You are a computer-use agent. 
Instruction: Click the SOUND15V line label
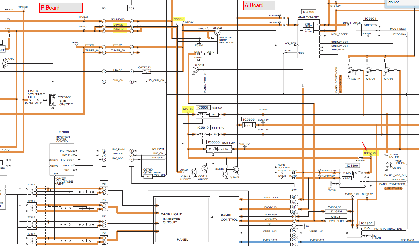pos(118,19)
